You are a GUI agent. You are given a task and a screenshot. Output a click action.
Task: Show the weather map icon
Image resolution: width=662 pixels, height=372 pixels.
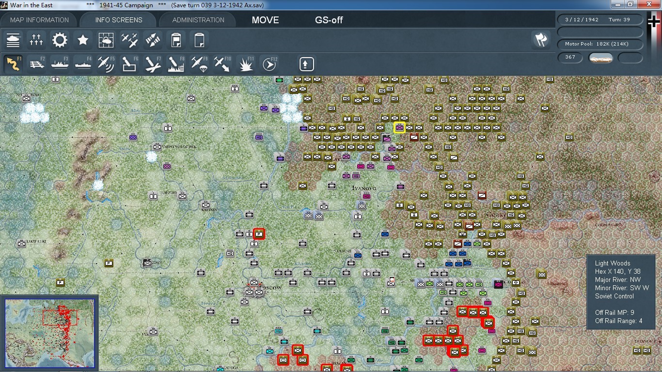[106, 40]
